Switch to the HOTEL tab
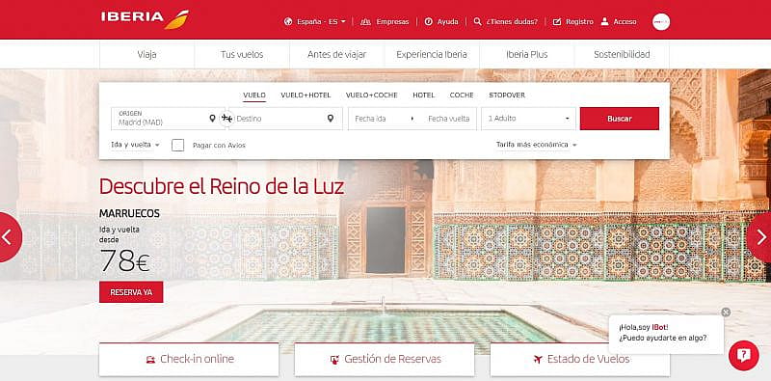 pos(423,95)
